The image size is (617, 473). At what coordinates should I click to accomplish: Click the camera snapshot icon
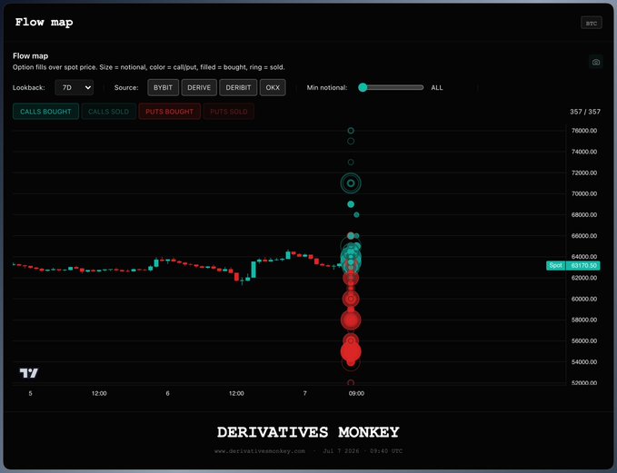(596, 62)
